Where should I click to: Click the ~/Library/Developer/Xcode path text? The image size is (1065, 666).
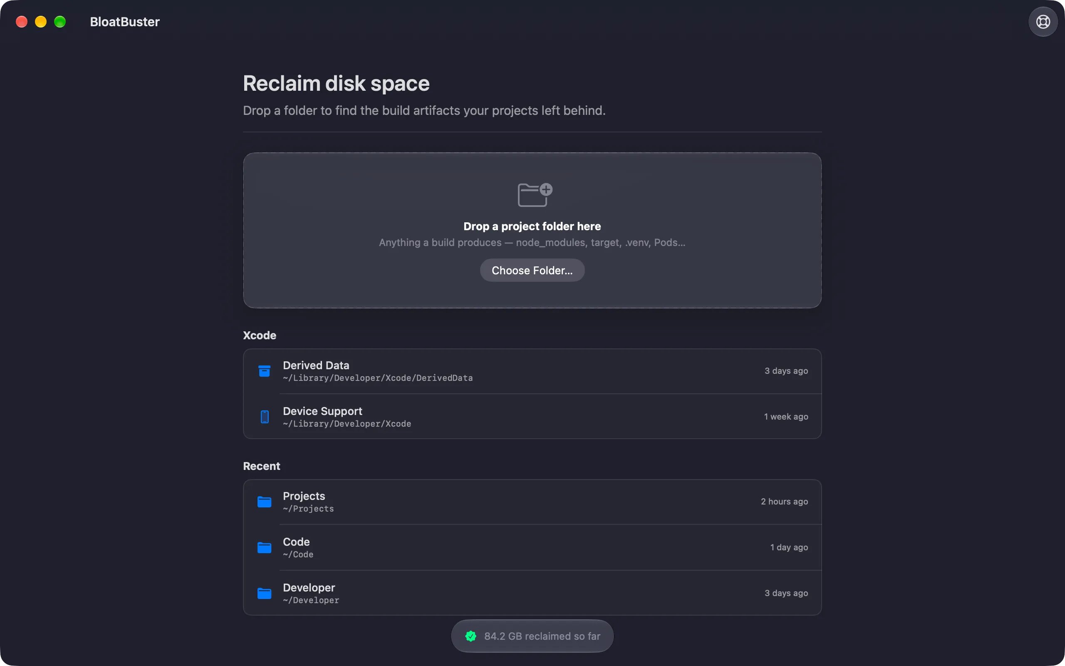coord(347,424)
